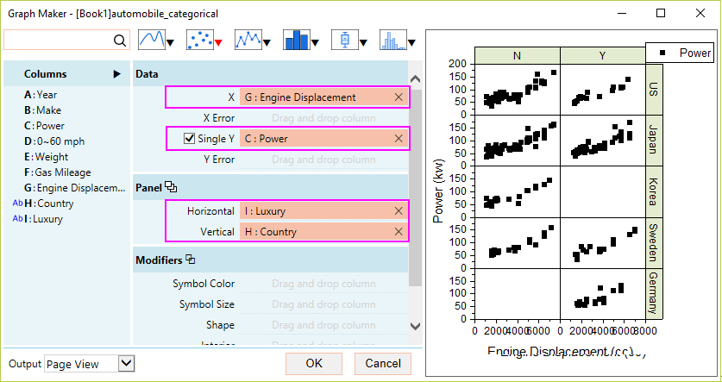The height and width of the screenshot is (382, 722).
Task: Open the scatter plot dropdown arrow
Action: tap(219, 42)
